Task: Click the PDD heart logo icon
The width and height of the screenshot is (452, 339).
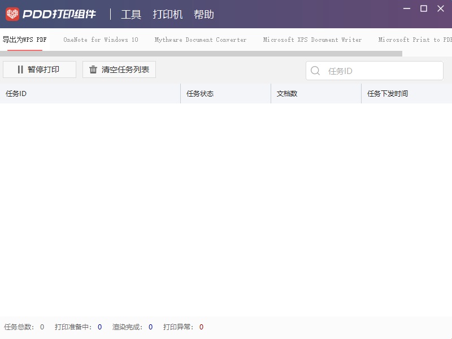Action: 12,14
